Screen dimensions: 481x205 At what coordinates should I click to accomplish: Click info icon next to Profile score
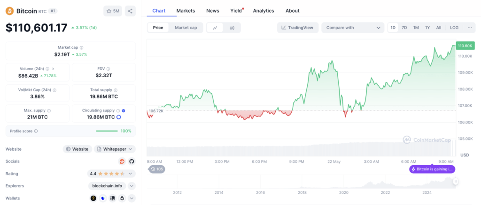[36, 131]
